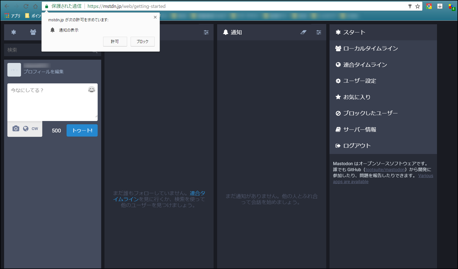Select 連合タイムライン menu item
This screenshot has width=458, height=269.
[x=365, y=65]
